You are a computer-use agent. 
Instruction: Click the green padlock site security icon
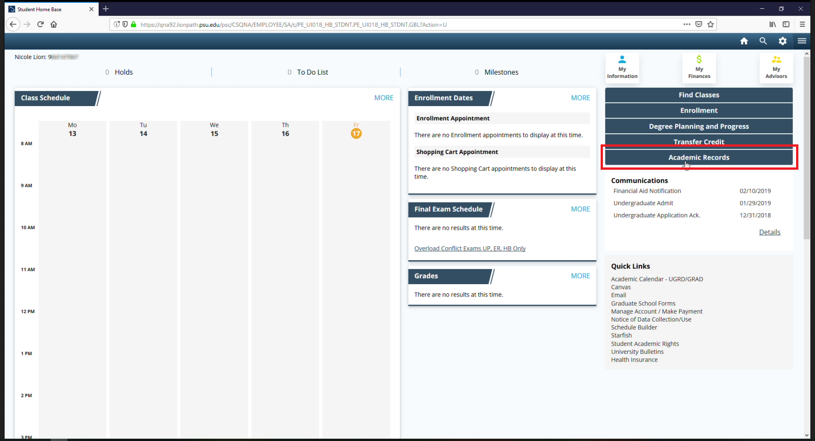coord(134,24)
